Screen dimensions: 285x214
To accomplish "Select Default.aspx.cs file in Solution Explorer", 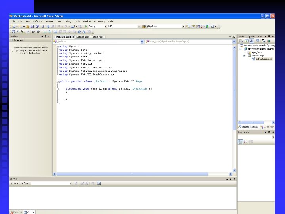I will (x=263, y=59).
